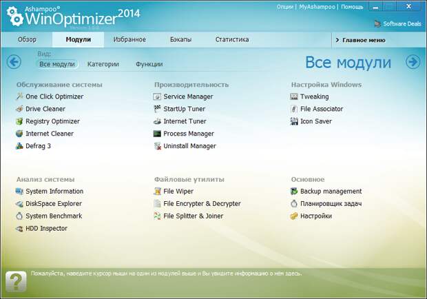Viewport: 427px width, 299px height.
Task: Open the Избранное tab
Action: tap(129, 39)
